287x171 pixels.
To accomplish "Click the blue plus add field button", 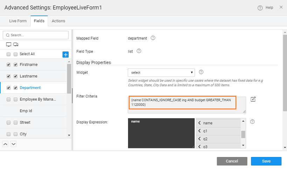I will point(65,54).
